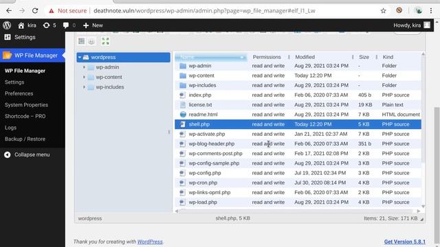Click Get Version 5.8.1 link

[405, 242]
